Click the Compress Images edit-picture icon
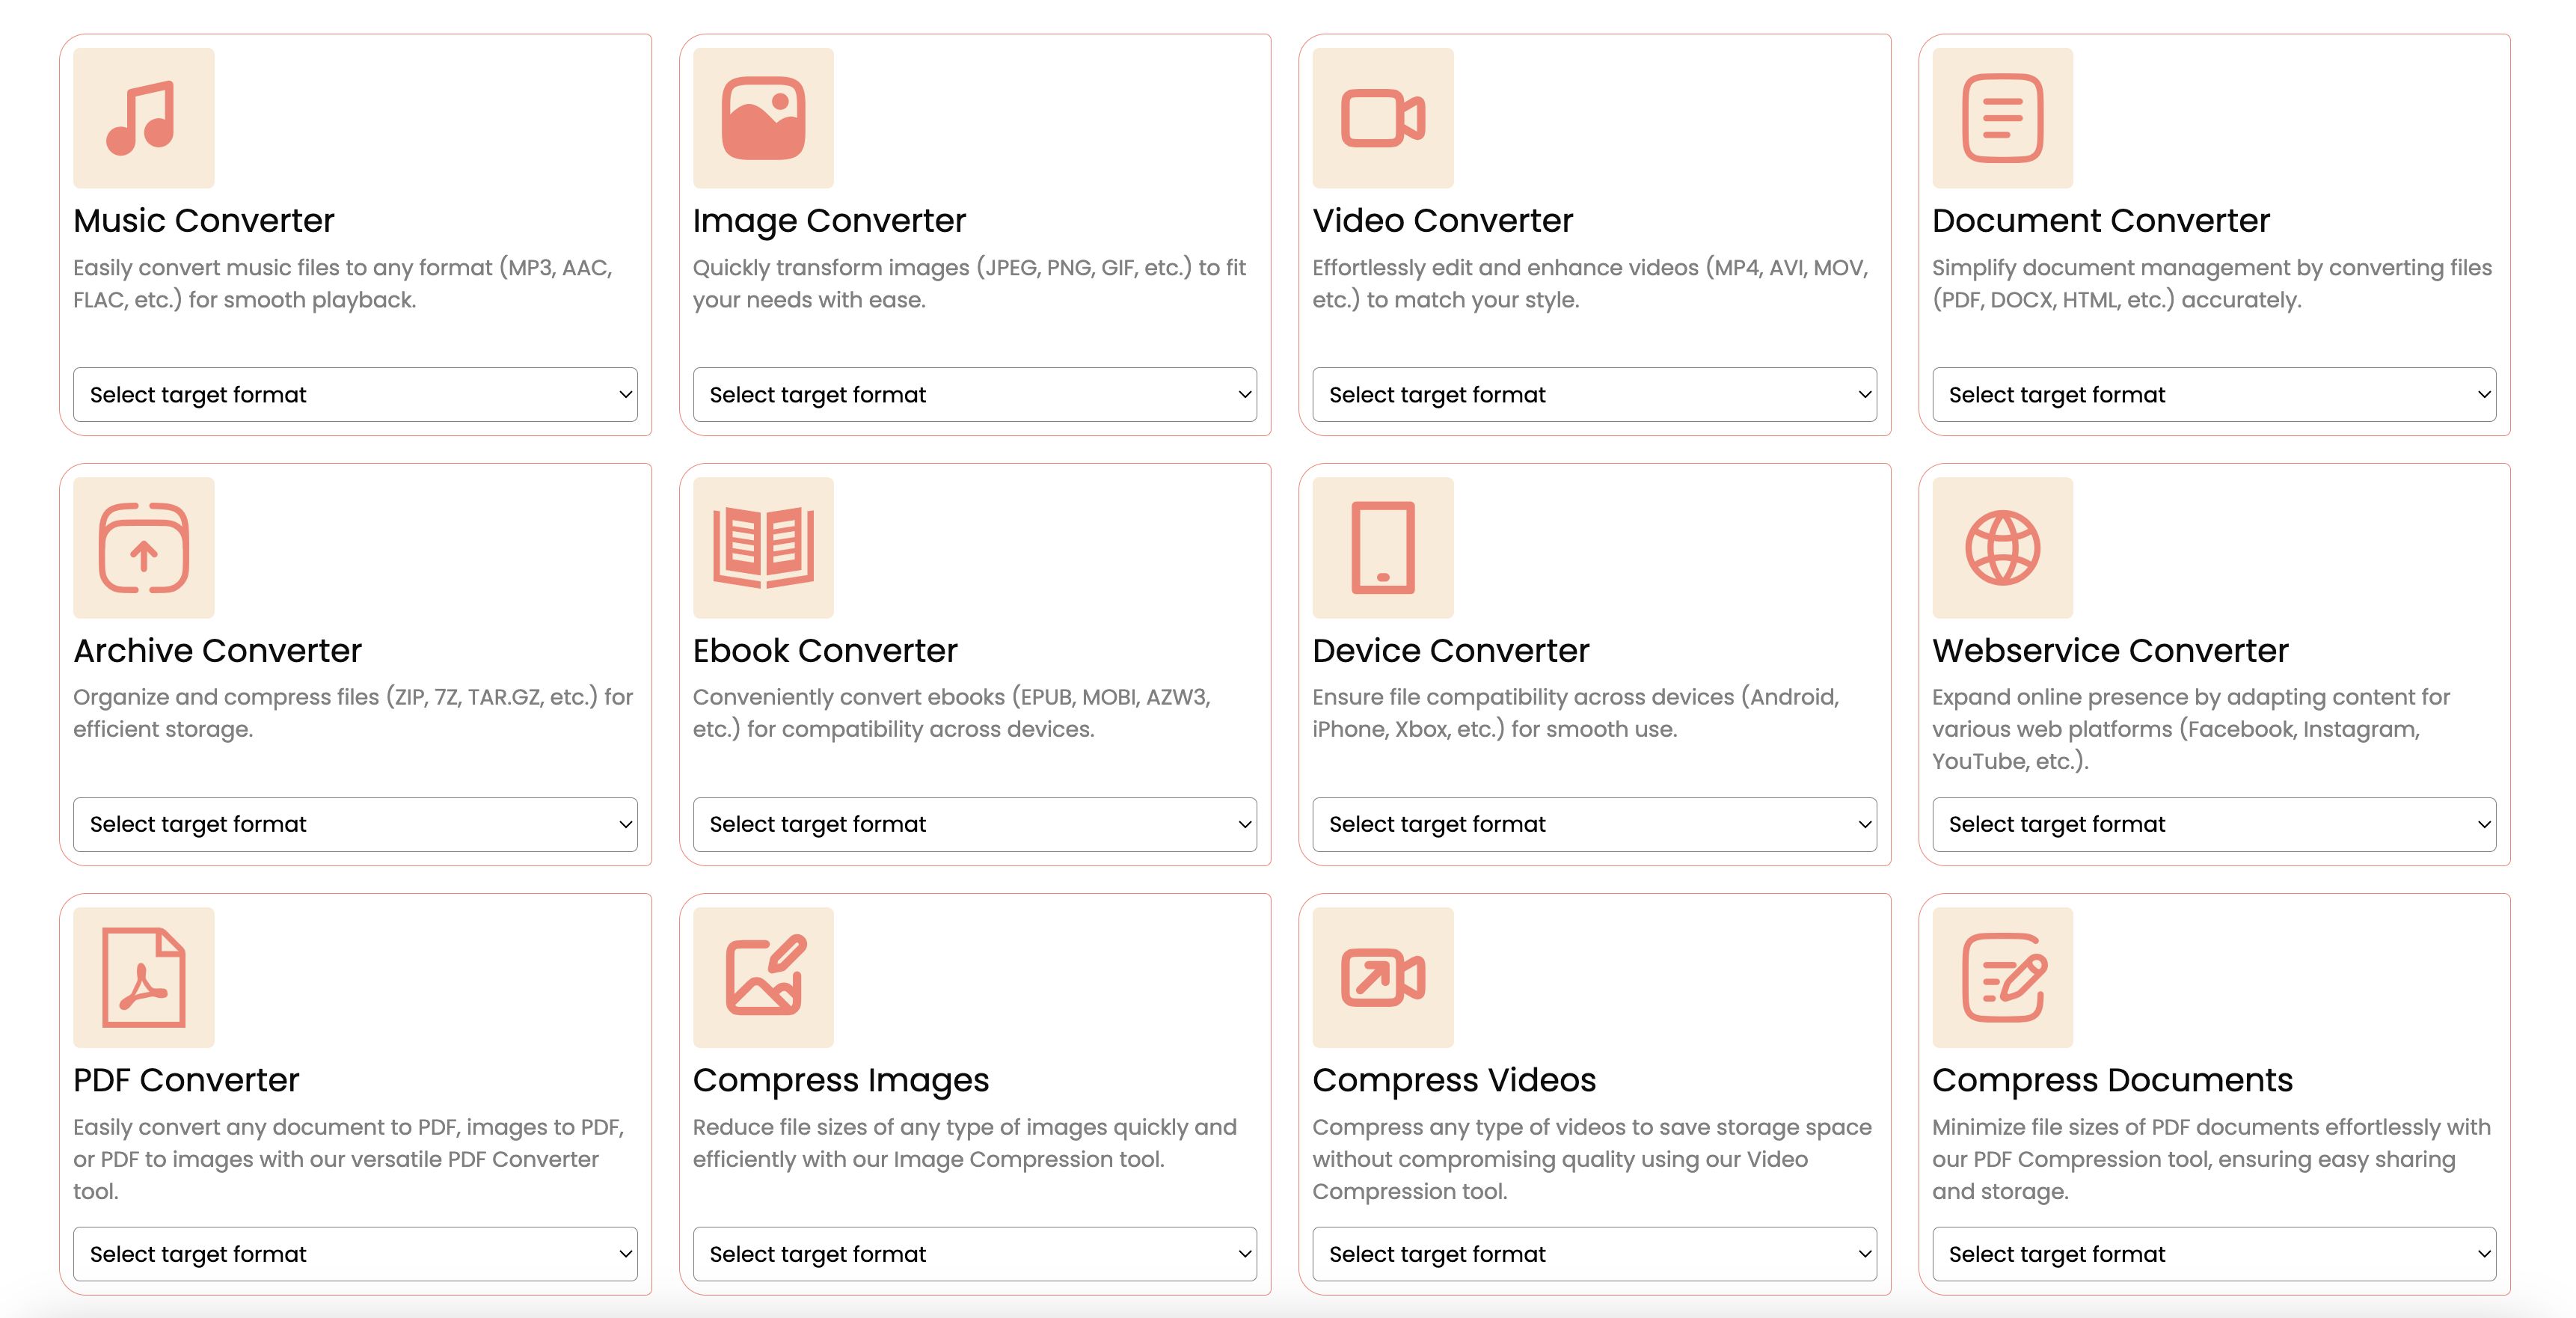This screenshot has width=2576, height=1318. (763, 977)
